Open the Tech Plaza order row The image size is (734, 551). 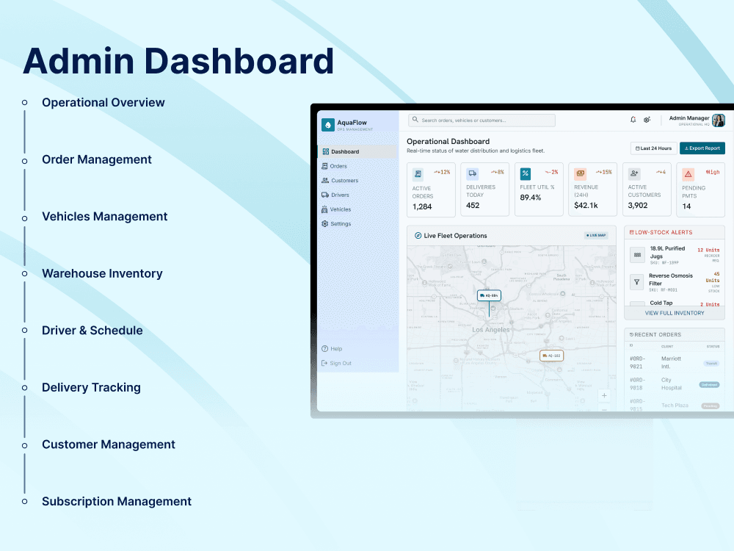click(675, 405)
